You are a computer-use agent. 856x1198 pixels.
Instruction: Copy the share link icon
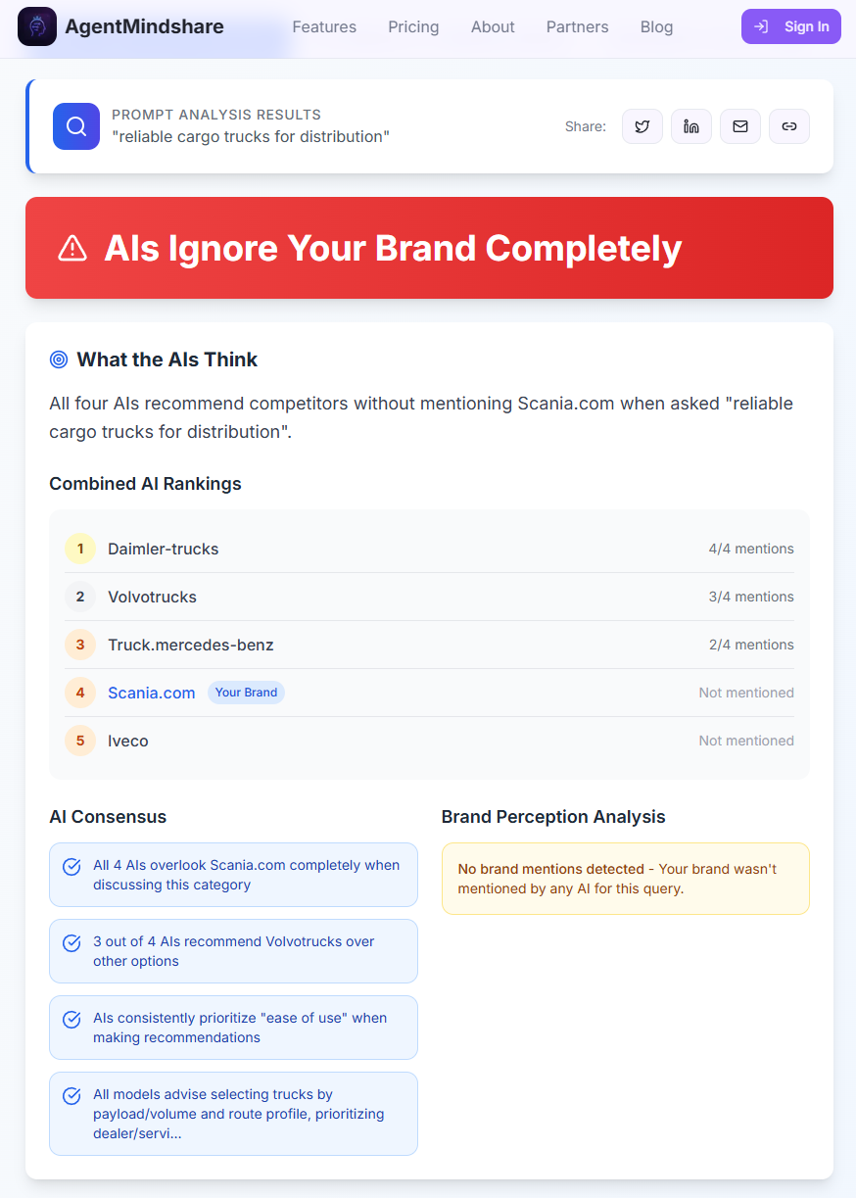(789, 126)
